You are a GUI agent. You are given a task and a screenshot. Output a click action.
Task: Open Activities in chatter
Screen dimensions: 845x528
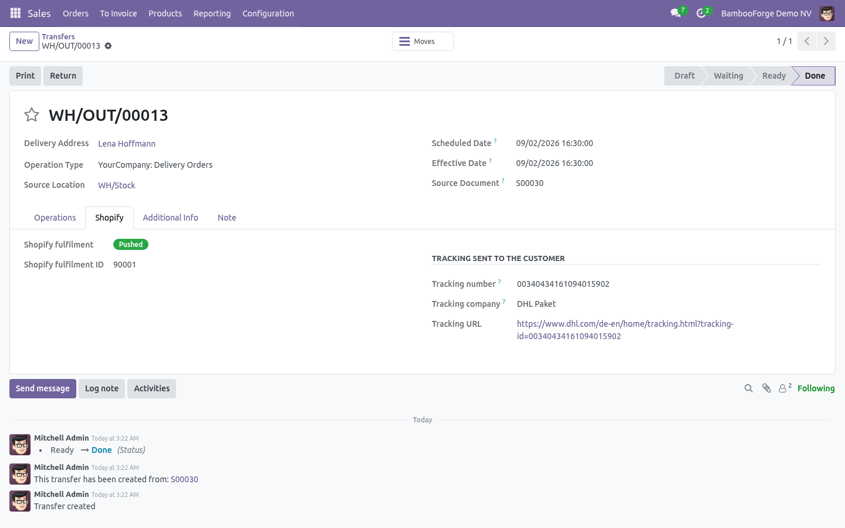151,388
